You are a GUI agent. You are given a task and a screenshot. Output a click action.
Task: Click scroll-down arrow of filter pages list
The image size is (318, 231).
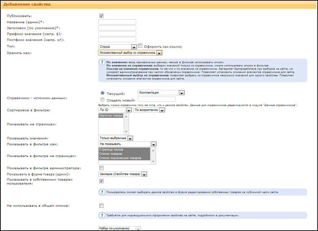[x=153, y=162]
